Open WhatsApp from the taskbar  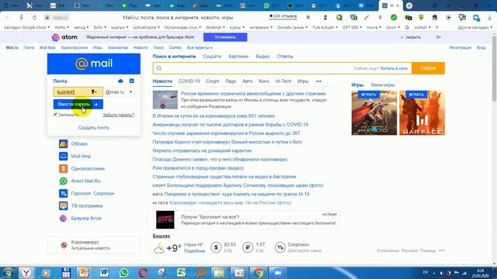coord(123,273)
